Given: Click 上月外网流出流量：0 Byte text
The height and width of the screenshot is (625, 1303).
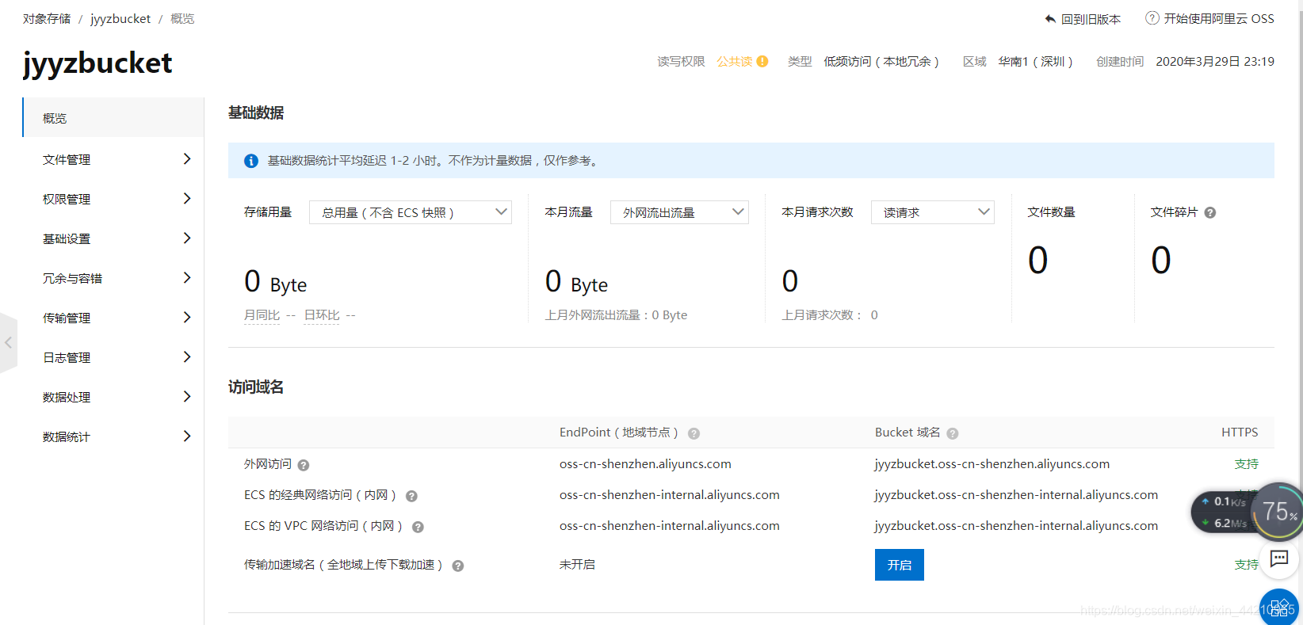Looking at the screenshot, I should (x=616, y=315).
